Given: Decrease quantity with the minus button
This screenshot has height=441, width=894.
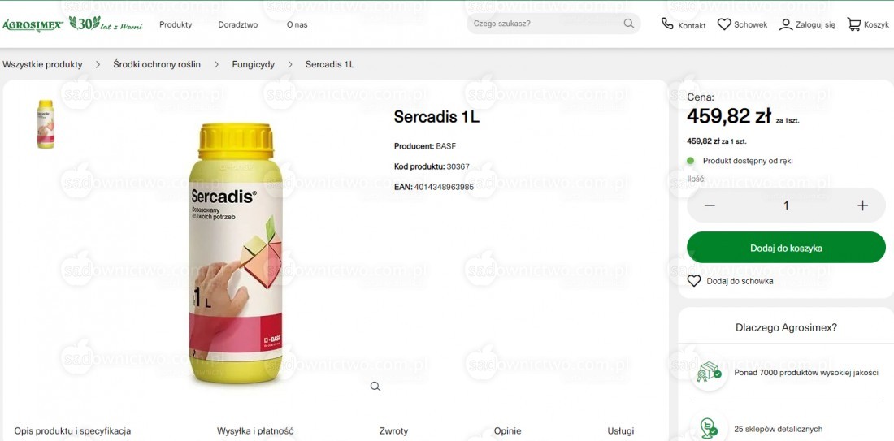Looking at the screenshot, I should (710, 205).
